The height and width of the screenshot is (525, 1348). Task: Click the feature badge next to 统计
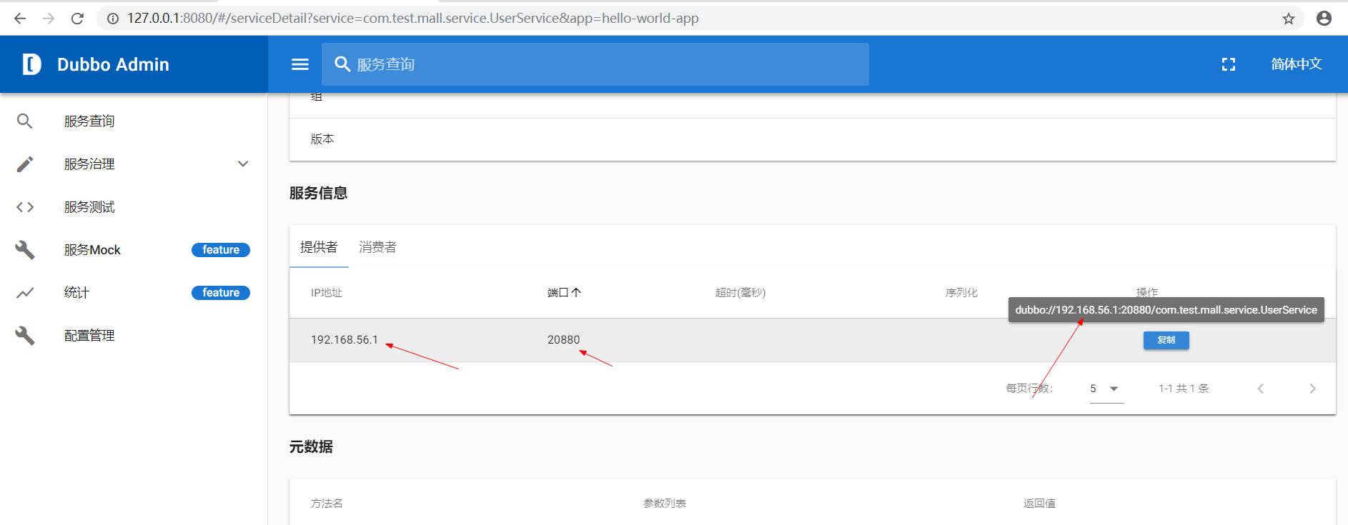click(x=221, y=293)
